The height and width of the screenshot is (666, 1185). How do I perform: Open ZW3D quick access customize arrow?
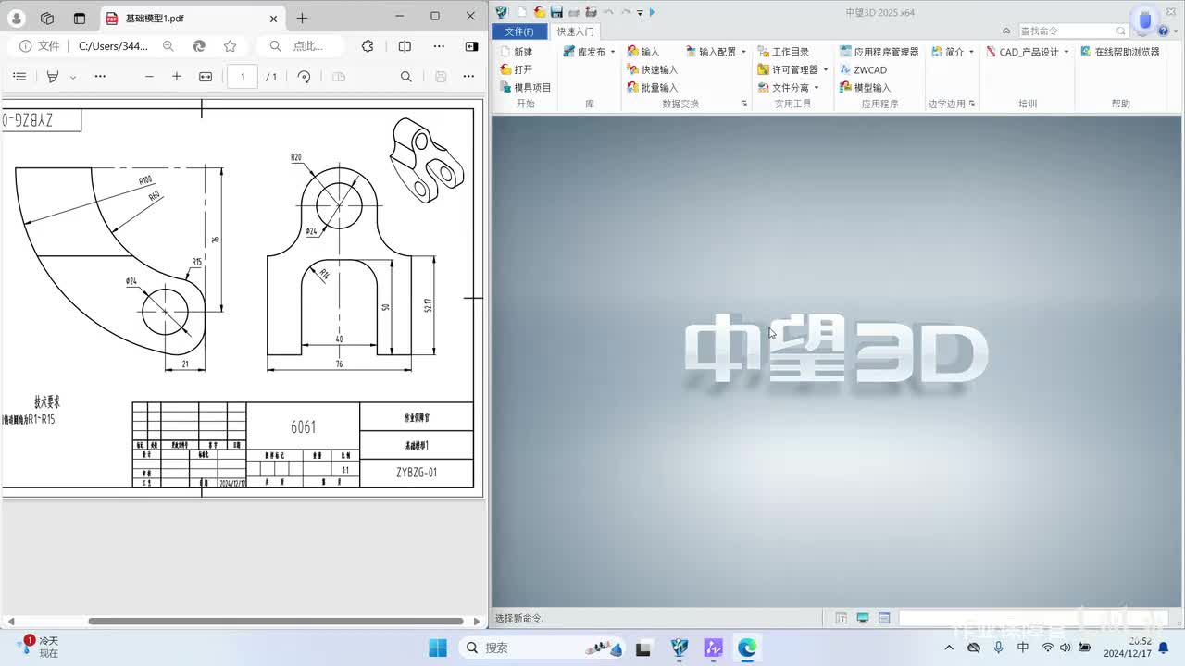[x=640, y=13]
